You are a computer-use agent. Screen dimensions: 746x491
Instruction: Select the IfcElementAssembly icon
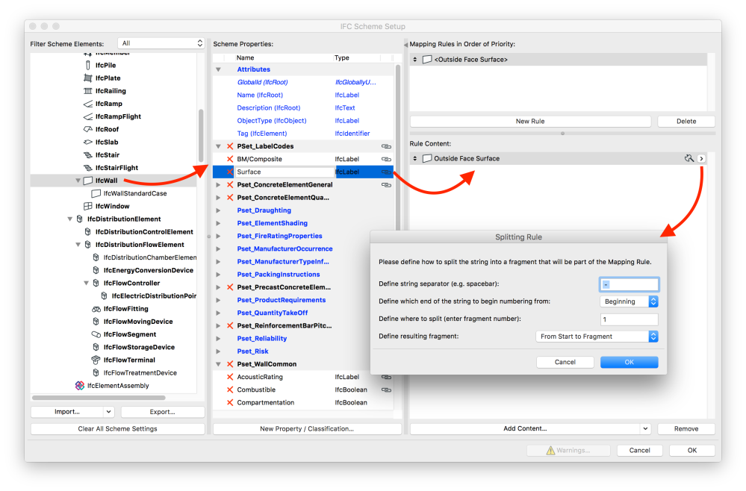click(x=80, y=386)
